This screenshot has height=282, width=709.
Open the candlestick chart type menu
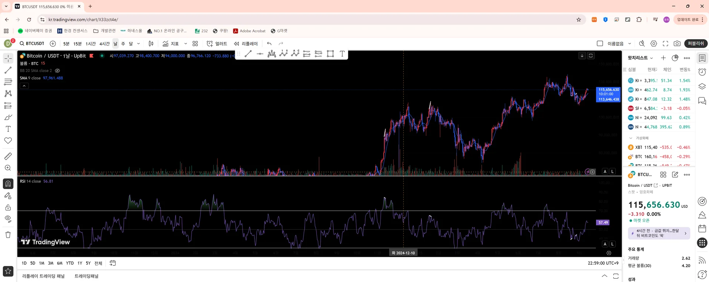pos(151,44)
